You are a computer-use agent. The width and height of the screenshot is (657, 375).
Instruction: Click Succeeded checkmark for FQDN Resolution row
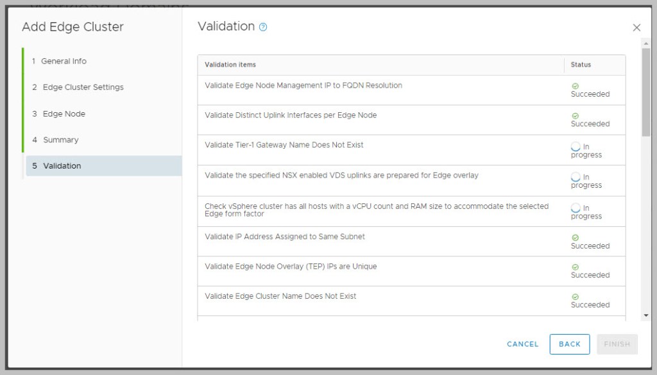pyautogui.click(x=576, y=86)
